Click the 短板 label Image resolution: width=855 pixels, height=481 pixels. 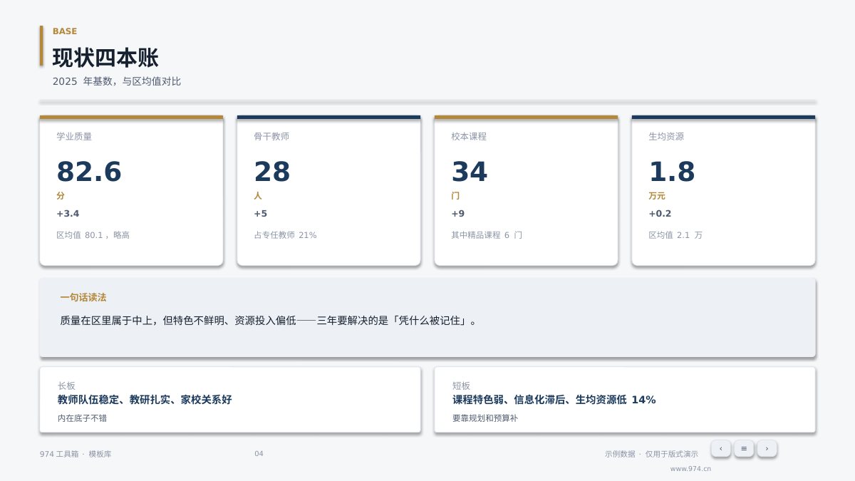(461, 386)
